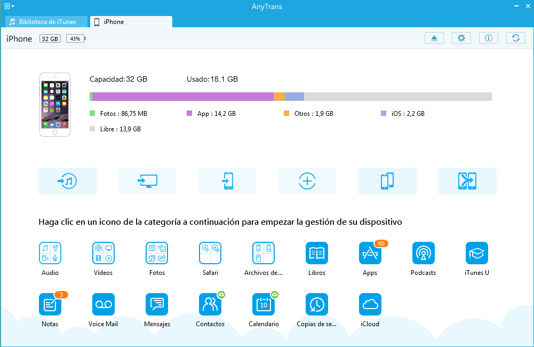Open settings with the gear button
The image size is (534, 347).
click(x=461, y=38)
